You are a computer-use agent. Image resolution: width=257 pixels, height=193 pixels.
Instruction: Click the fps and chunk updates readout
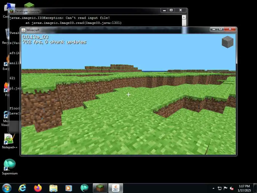[54, 42]
